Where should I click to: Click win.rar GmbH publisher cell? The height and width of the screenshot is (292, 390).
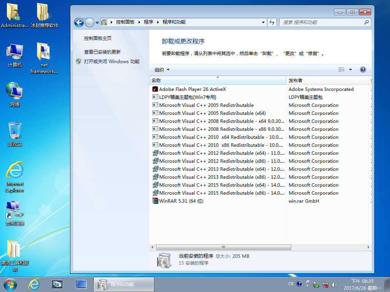pyautogui.click(x=304, y=201)
